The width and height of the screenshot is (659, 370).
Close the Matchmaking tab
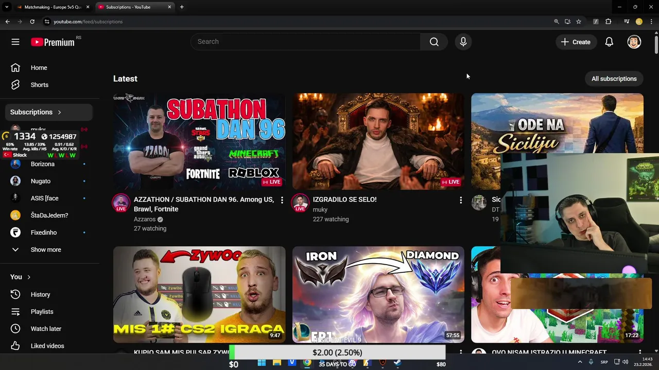tap(88, 7)
